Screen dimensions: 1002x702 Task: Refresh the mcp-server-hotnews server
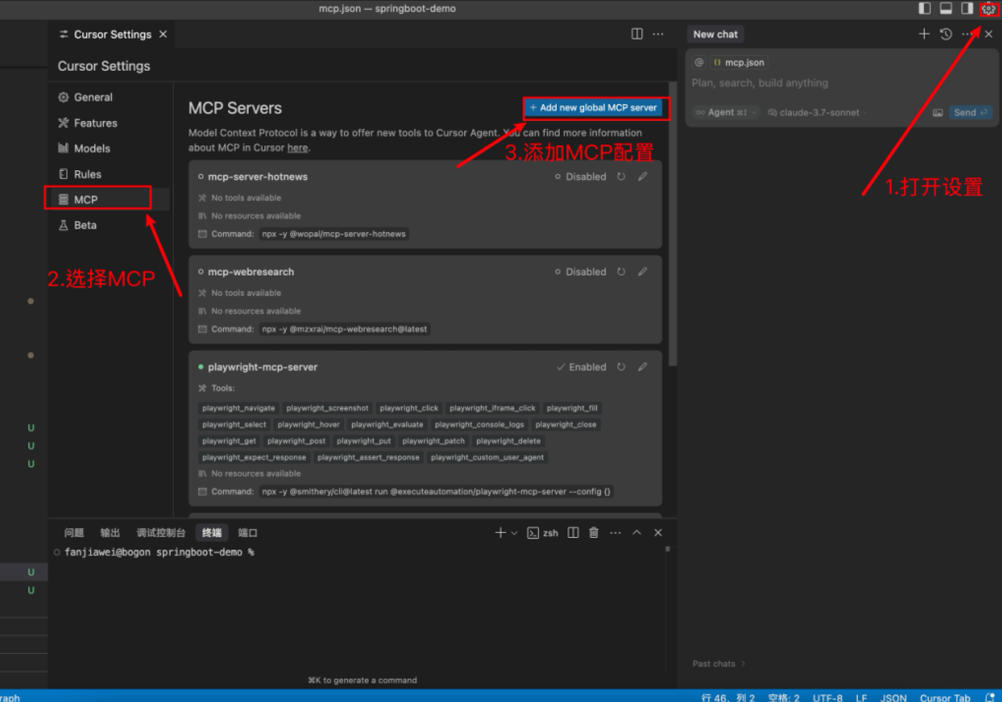click(x=621, y=177)
